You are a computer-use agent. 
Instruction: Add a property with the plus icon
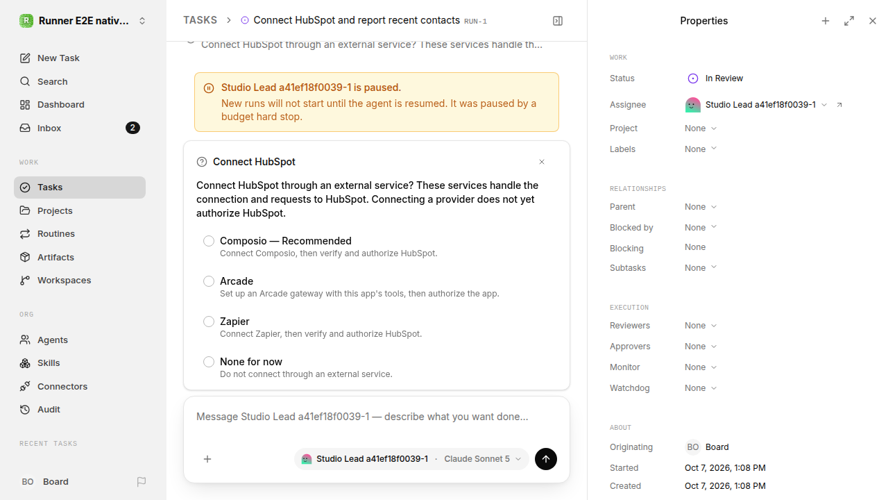(x=826, y=21)
